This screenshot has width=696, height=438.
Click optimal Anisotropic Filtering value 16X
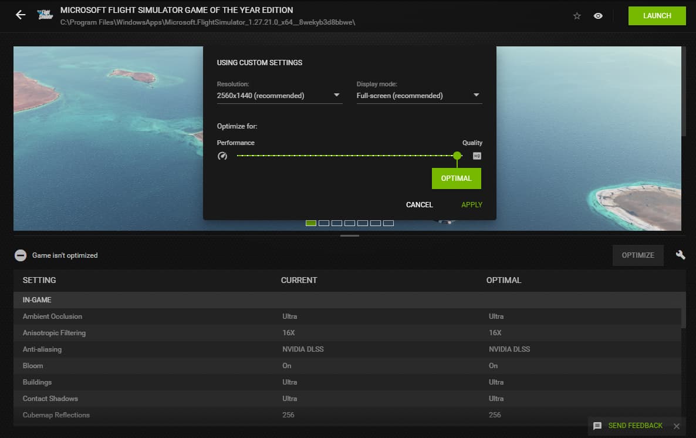pos(495,333)
